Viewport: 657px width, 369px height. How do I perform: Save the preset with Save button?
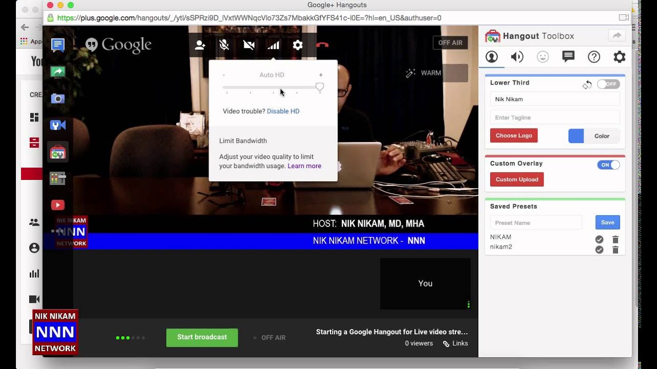click(x=608, y=222)
